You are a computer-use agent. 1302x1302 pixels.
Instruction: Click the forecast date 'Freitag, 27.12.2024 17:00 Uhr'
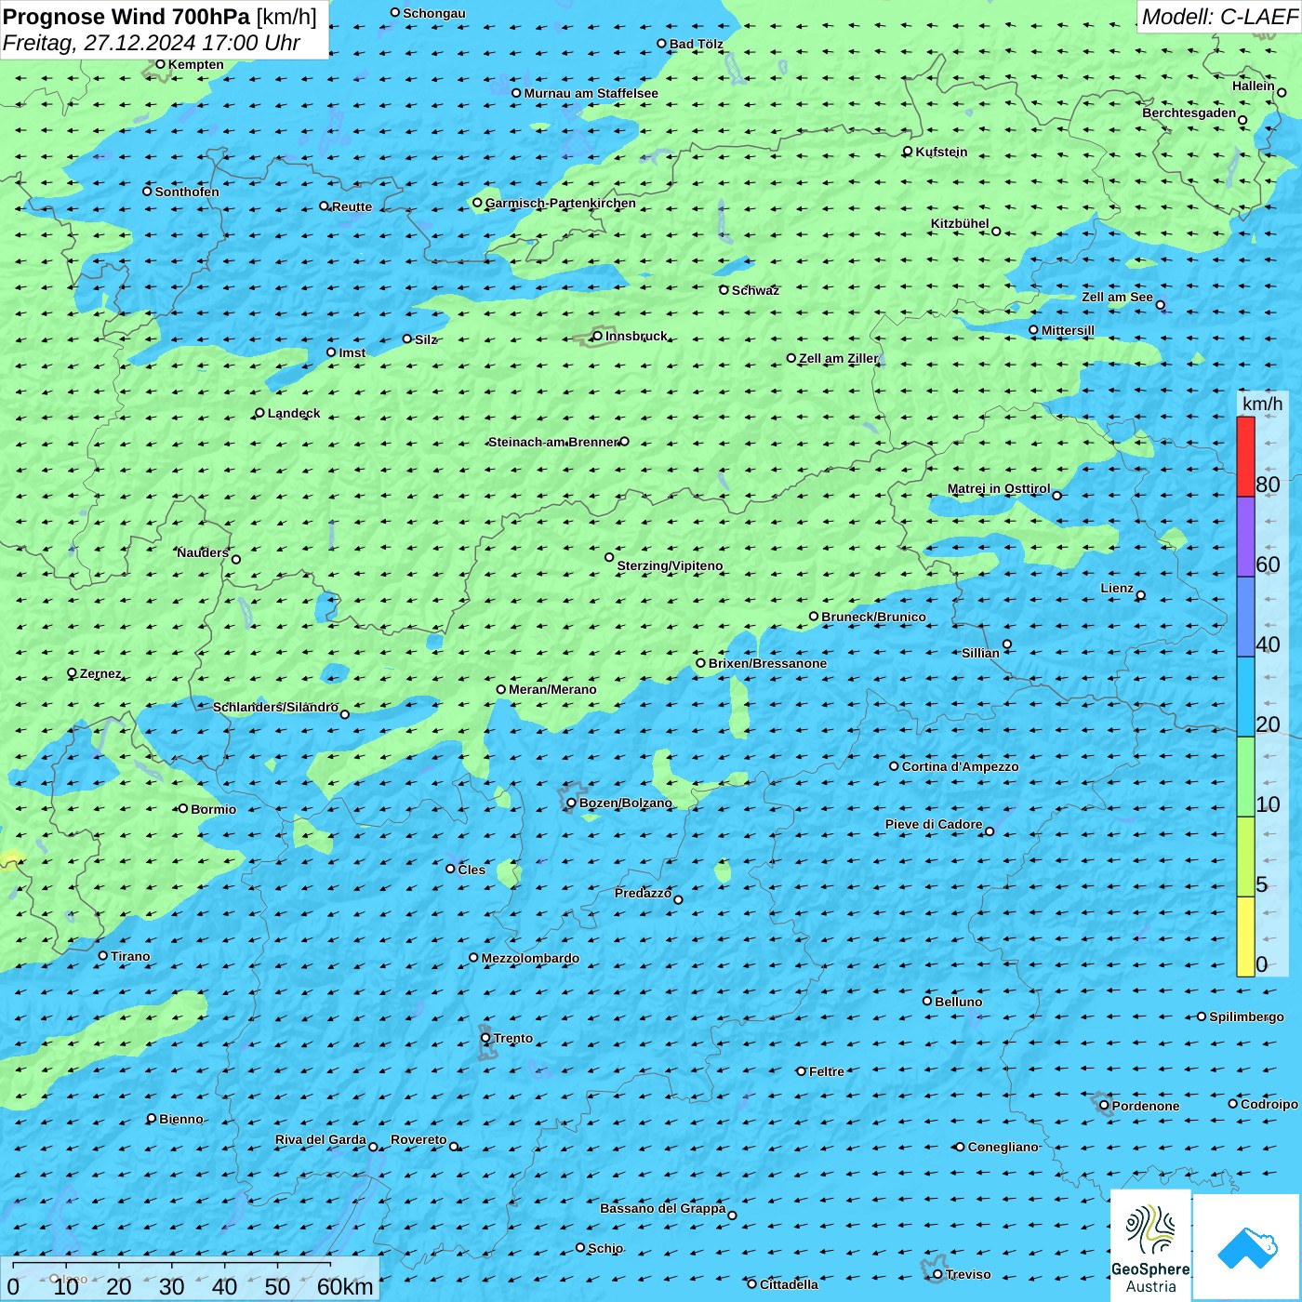coord(152,43)
